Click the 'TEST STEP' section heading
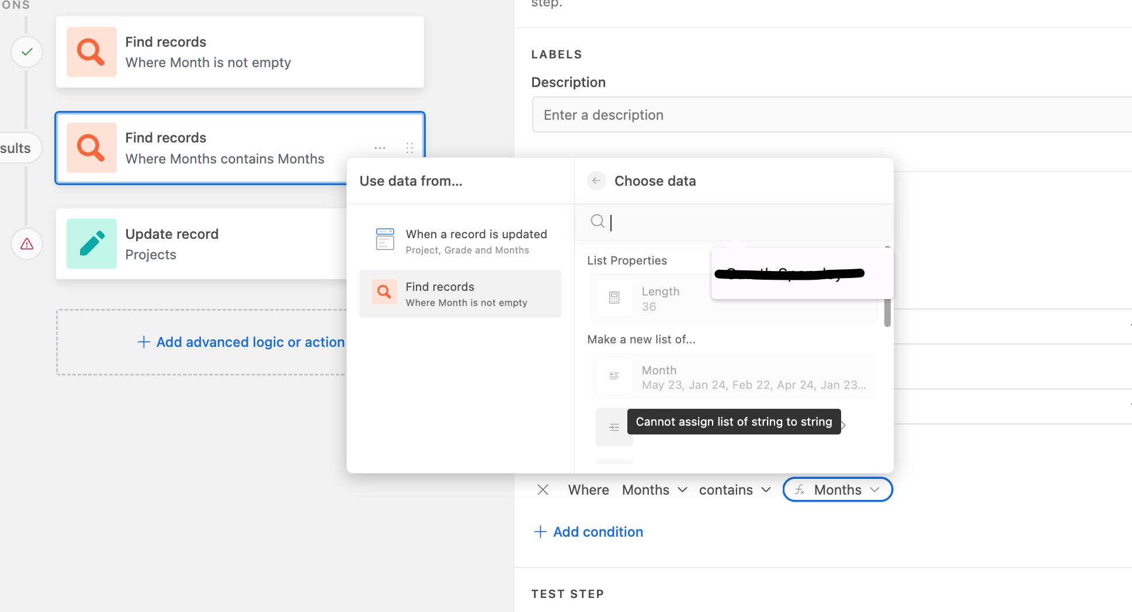The image size is (1132, 612). (x=567, y=594)
